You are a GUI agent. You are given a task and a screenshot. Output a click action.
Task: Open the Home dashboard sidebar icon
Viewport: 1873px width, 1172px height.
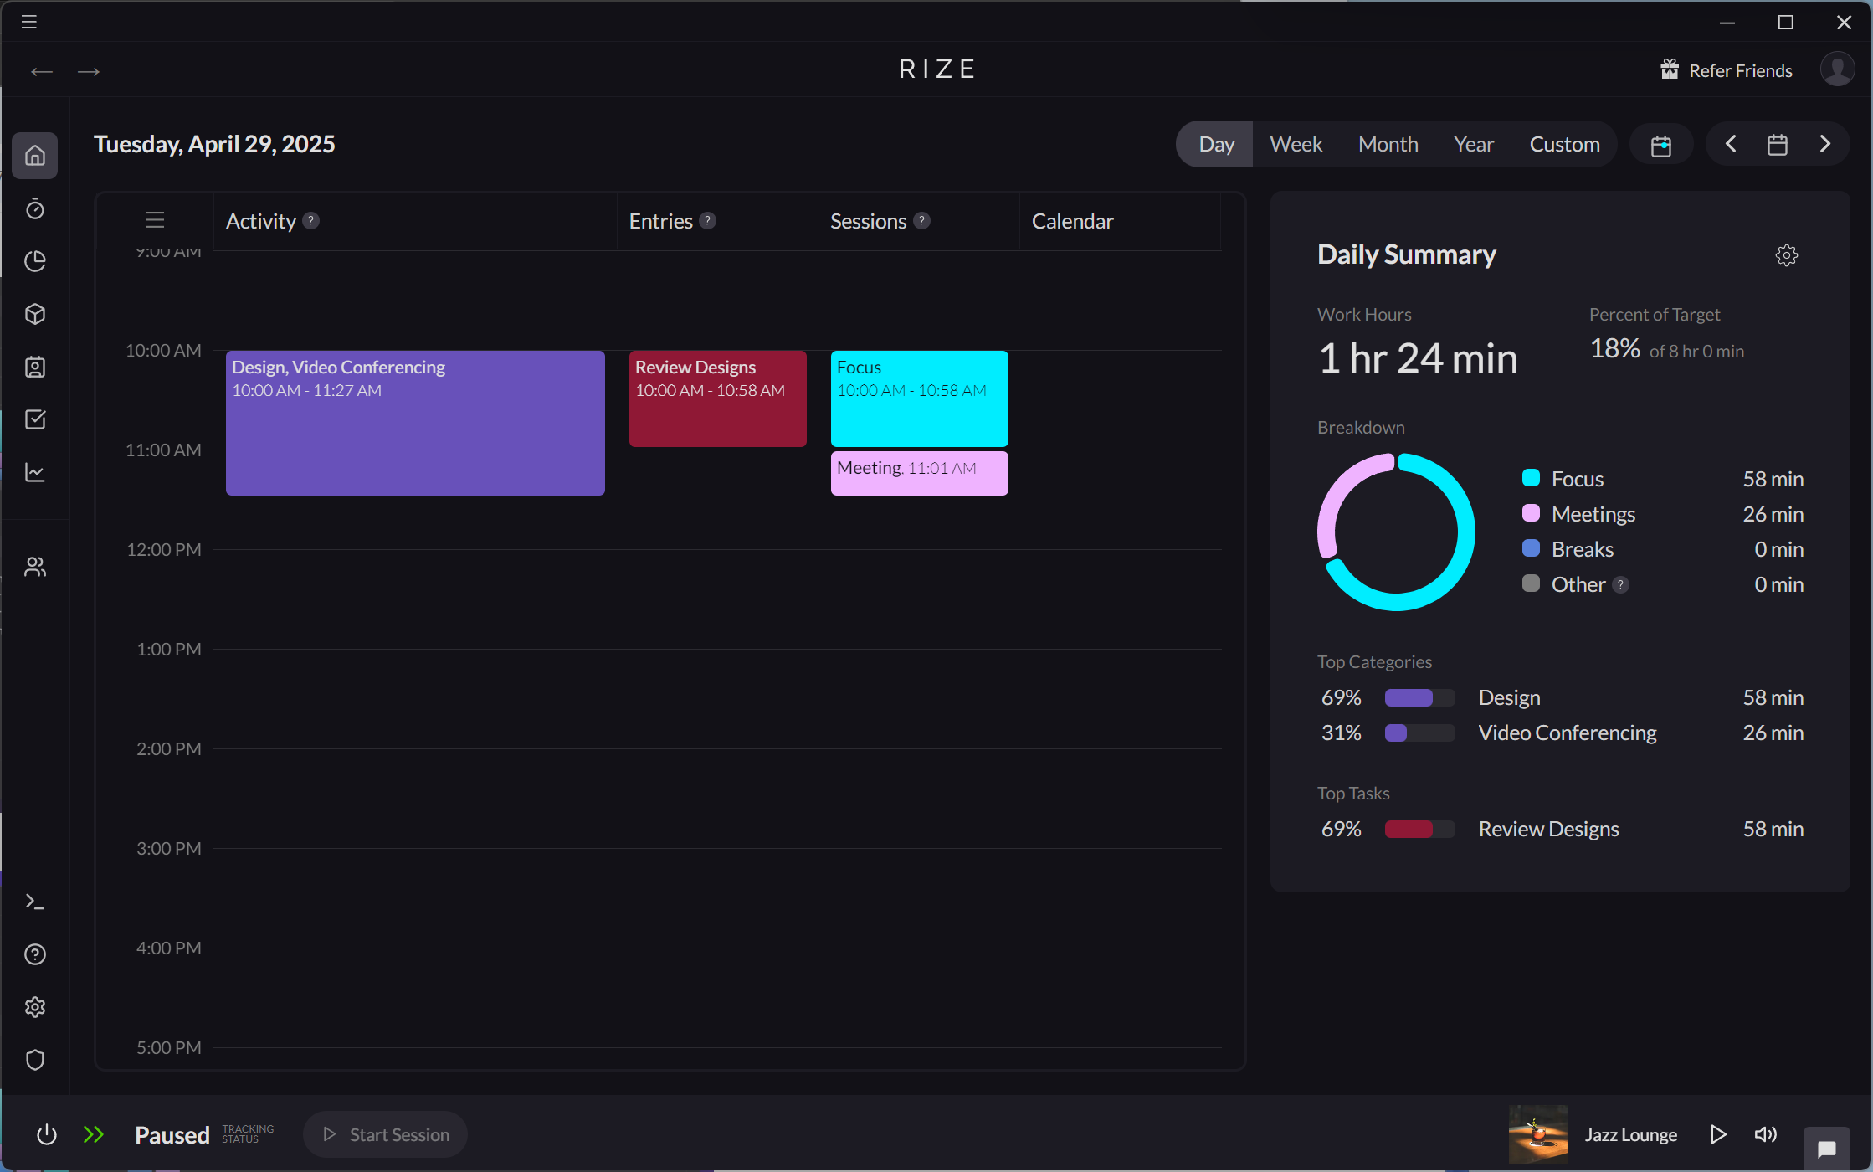click(35, 156)
